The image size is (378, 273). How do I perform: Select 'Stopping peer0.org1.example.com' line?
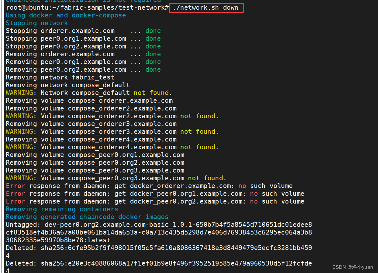(x=83, y=38)
